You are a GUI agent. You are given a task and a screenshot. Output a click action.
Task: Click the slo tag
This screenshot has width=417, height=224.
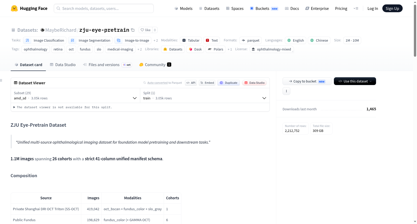click(99, 49)
